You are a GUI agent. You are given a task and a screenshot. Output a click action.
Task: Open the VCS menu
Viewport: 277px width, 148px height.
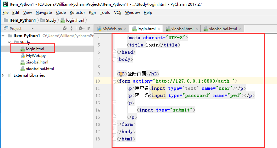(x=118, y=13)
